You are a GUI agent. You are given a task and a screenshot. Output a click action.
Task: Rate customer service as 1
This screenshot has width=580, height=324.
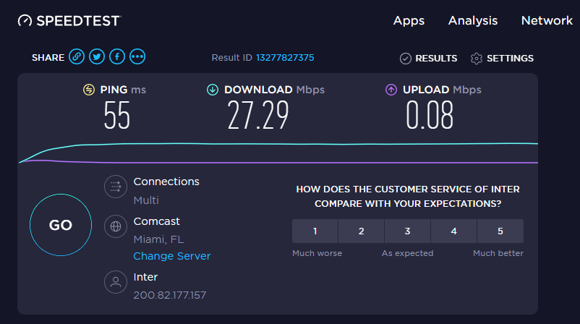tap(315, 231)
